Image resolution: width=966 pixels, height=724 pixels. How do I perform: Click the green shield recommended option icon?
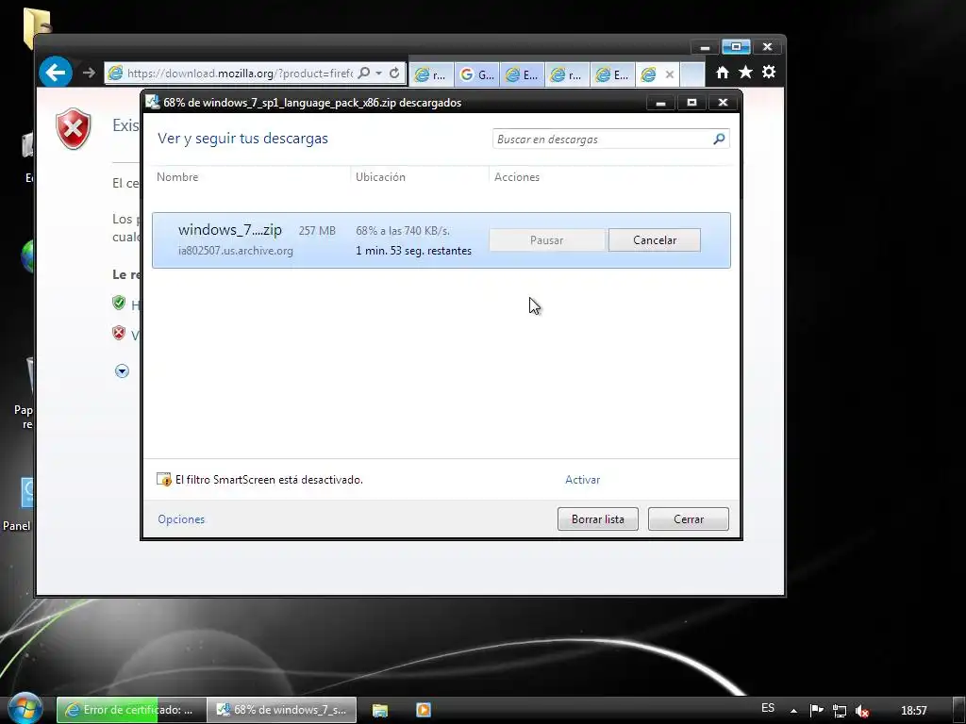point(119,303)
